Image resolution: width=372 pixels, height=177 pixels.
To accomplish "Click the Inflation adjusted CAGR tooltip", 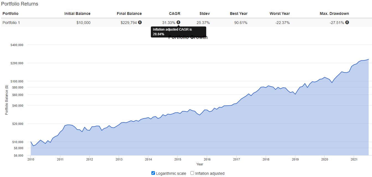I will (178, 32).
